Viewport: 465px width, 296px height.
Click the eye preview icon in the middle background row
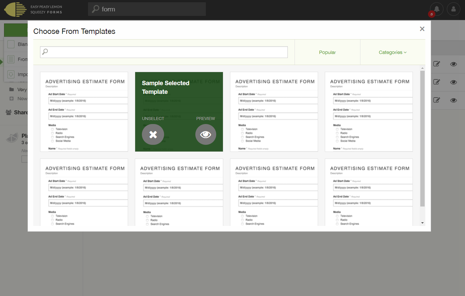click(454, 82)
